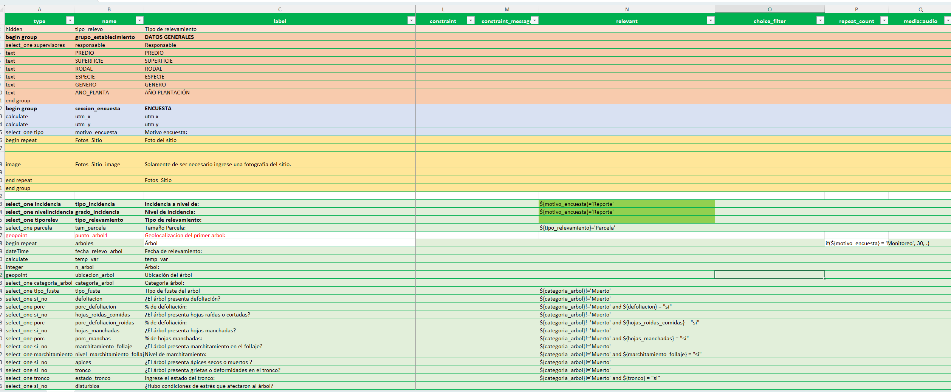The height and width of the screenshot is (392, 951).
Task: Select the '¿El árbol presenta defoliación?' cell
Action: [280, 299]
